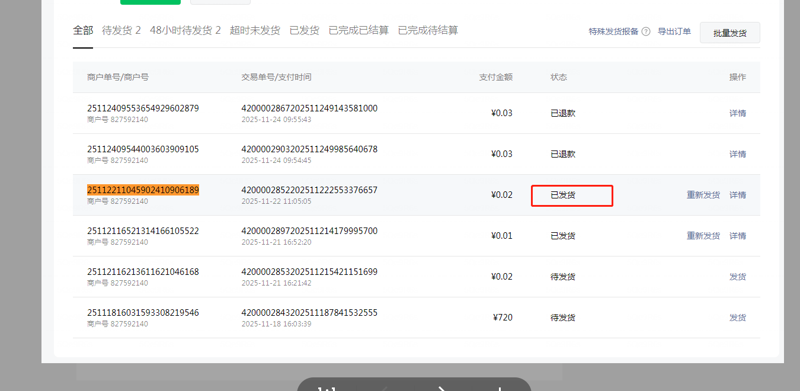Click the ¥720 payment amount
This screenshot has height=391, width=800.
[x=503, y=318]
